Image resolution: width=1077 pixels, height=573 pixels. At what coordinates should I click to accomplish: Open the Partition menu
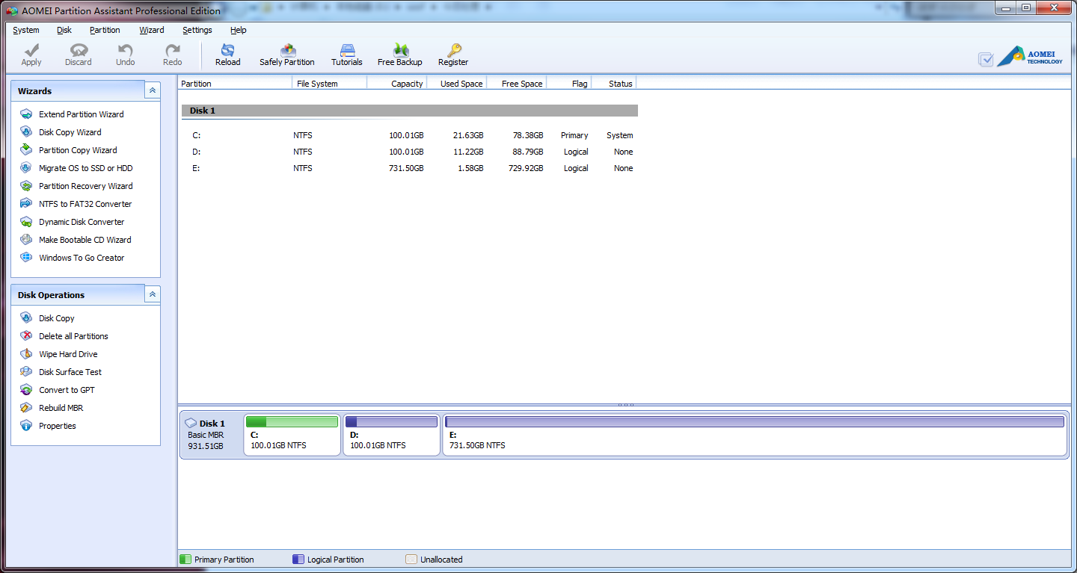105,30
